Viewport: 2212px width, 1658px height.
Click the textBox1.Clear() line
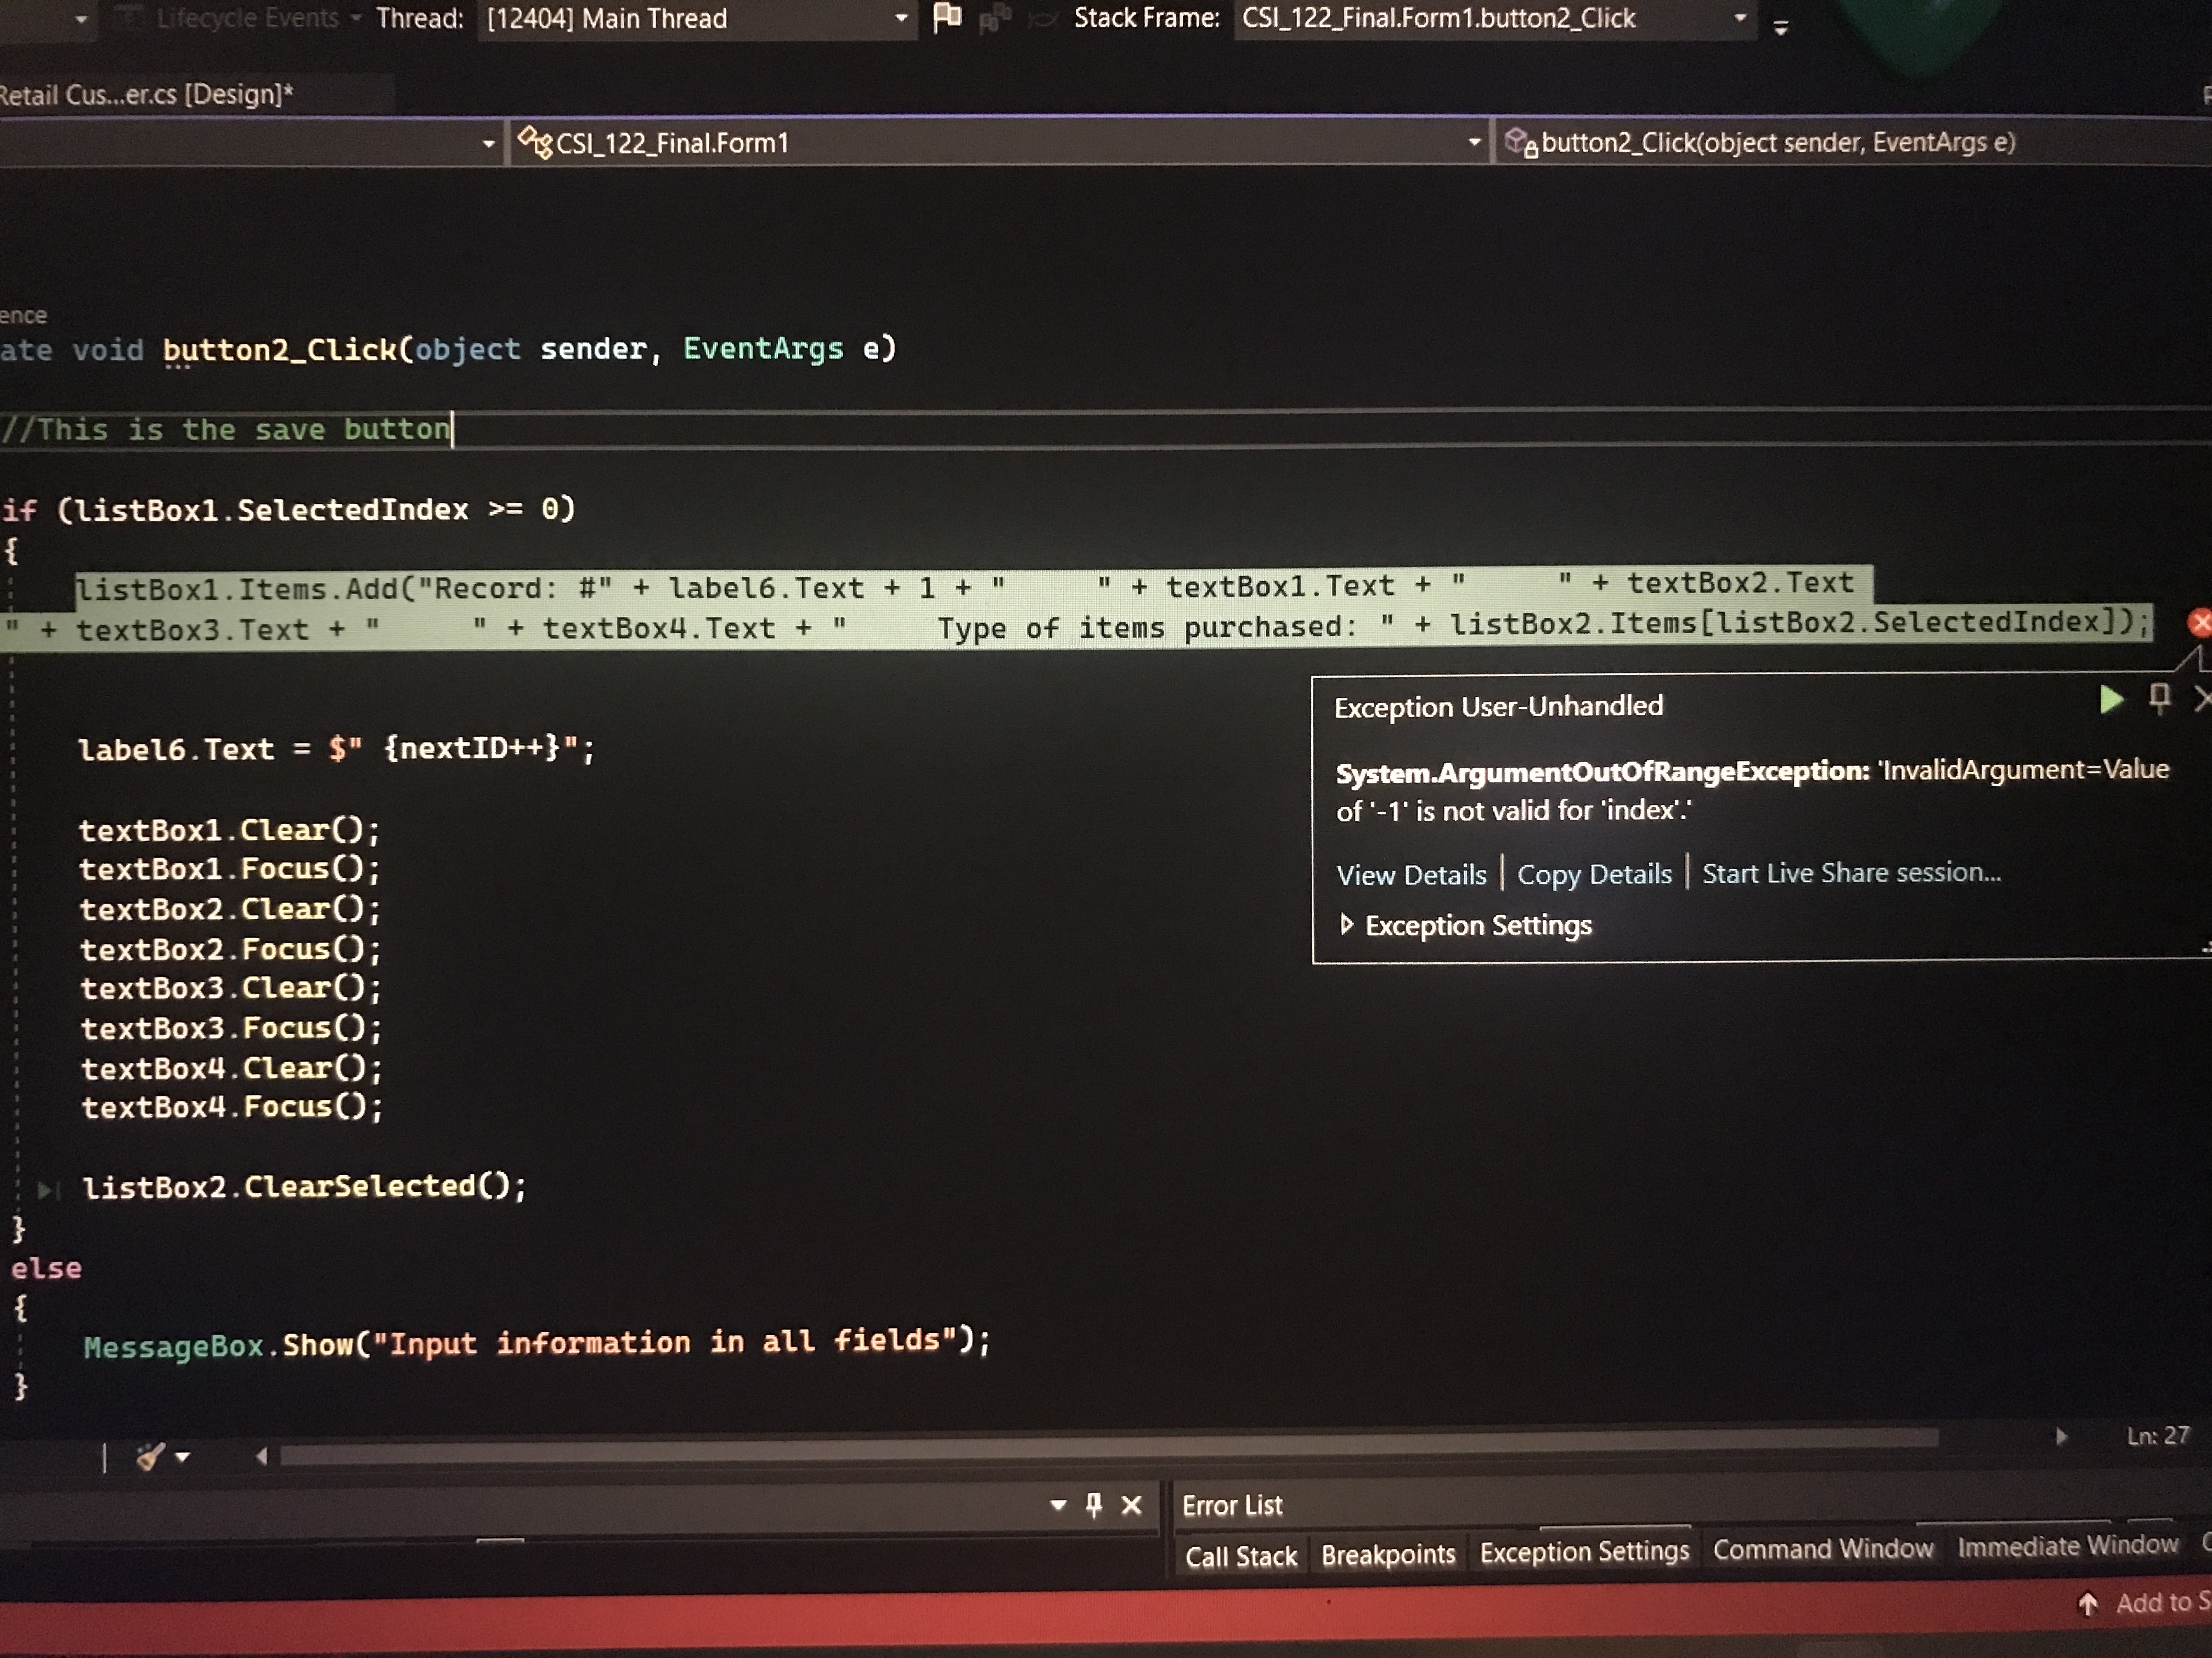[230, 831]
